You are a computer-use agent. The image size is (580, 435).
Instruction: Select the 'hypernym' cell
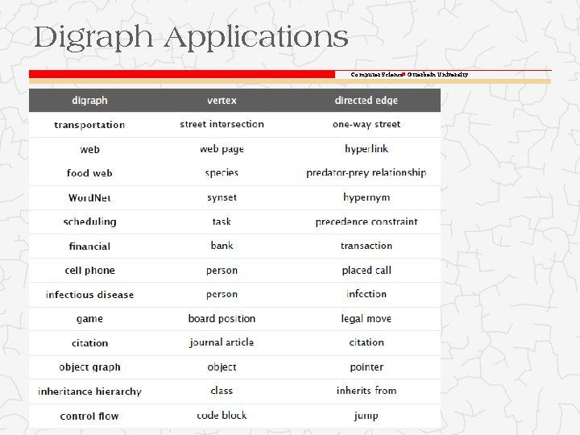[367, 197]
